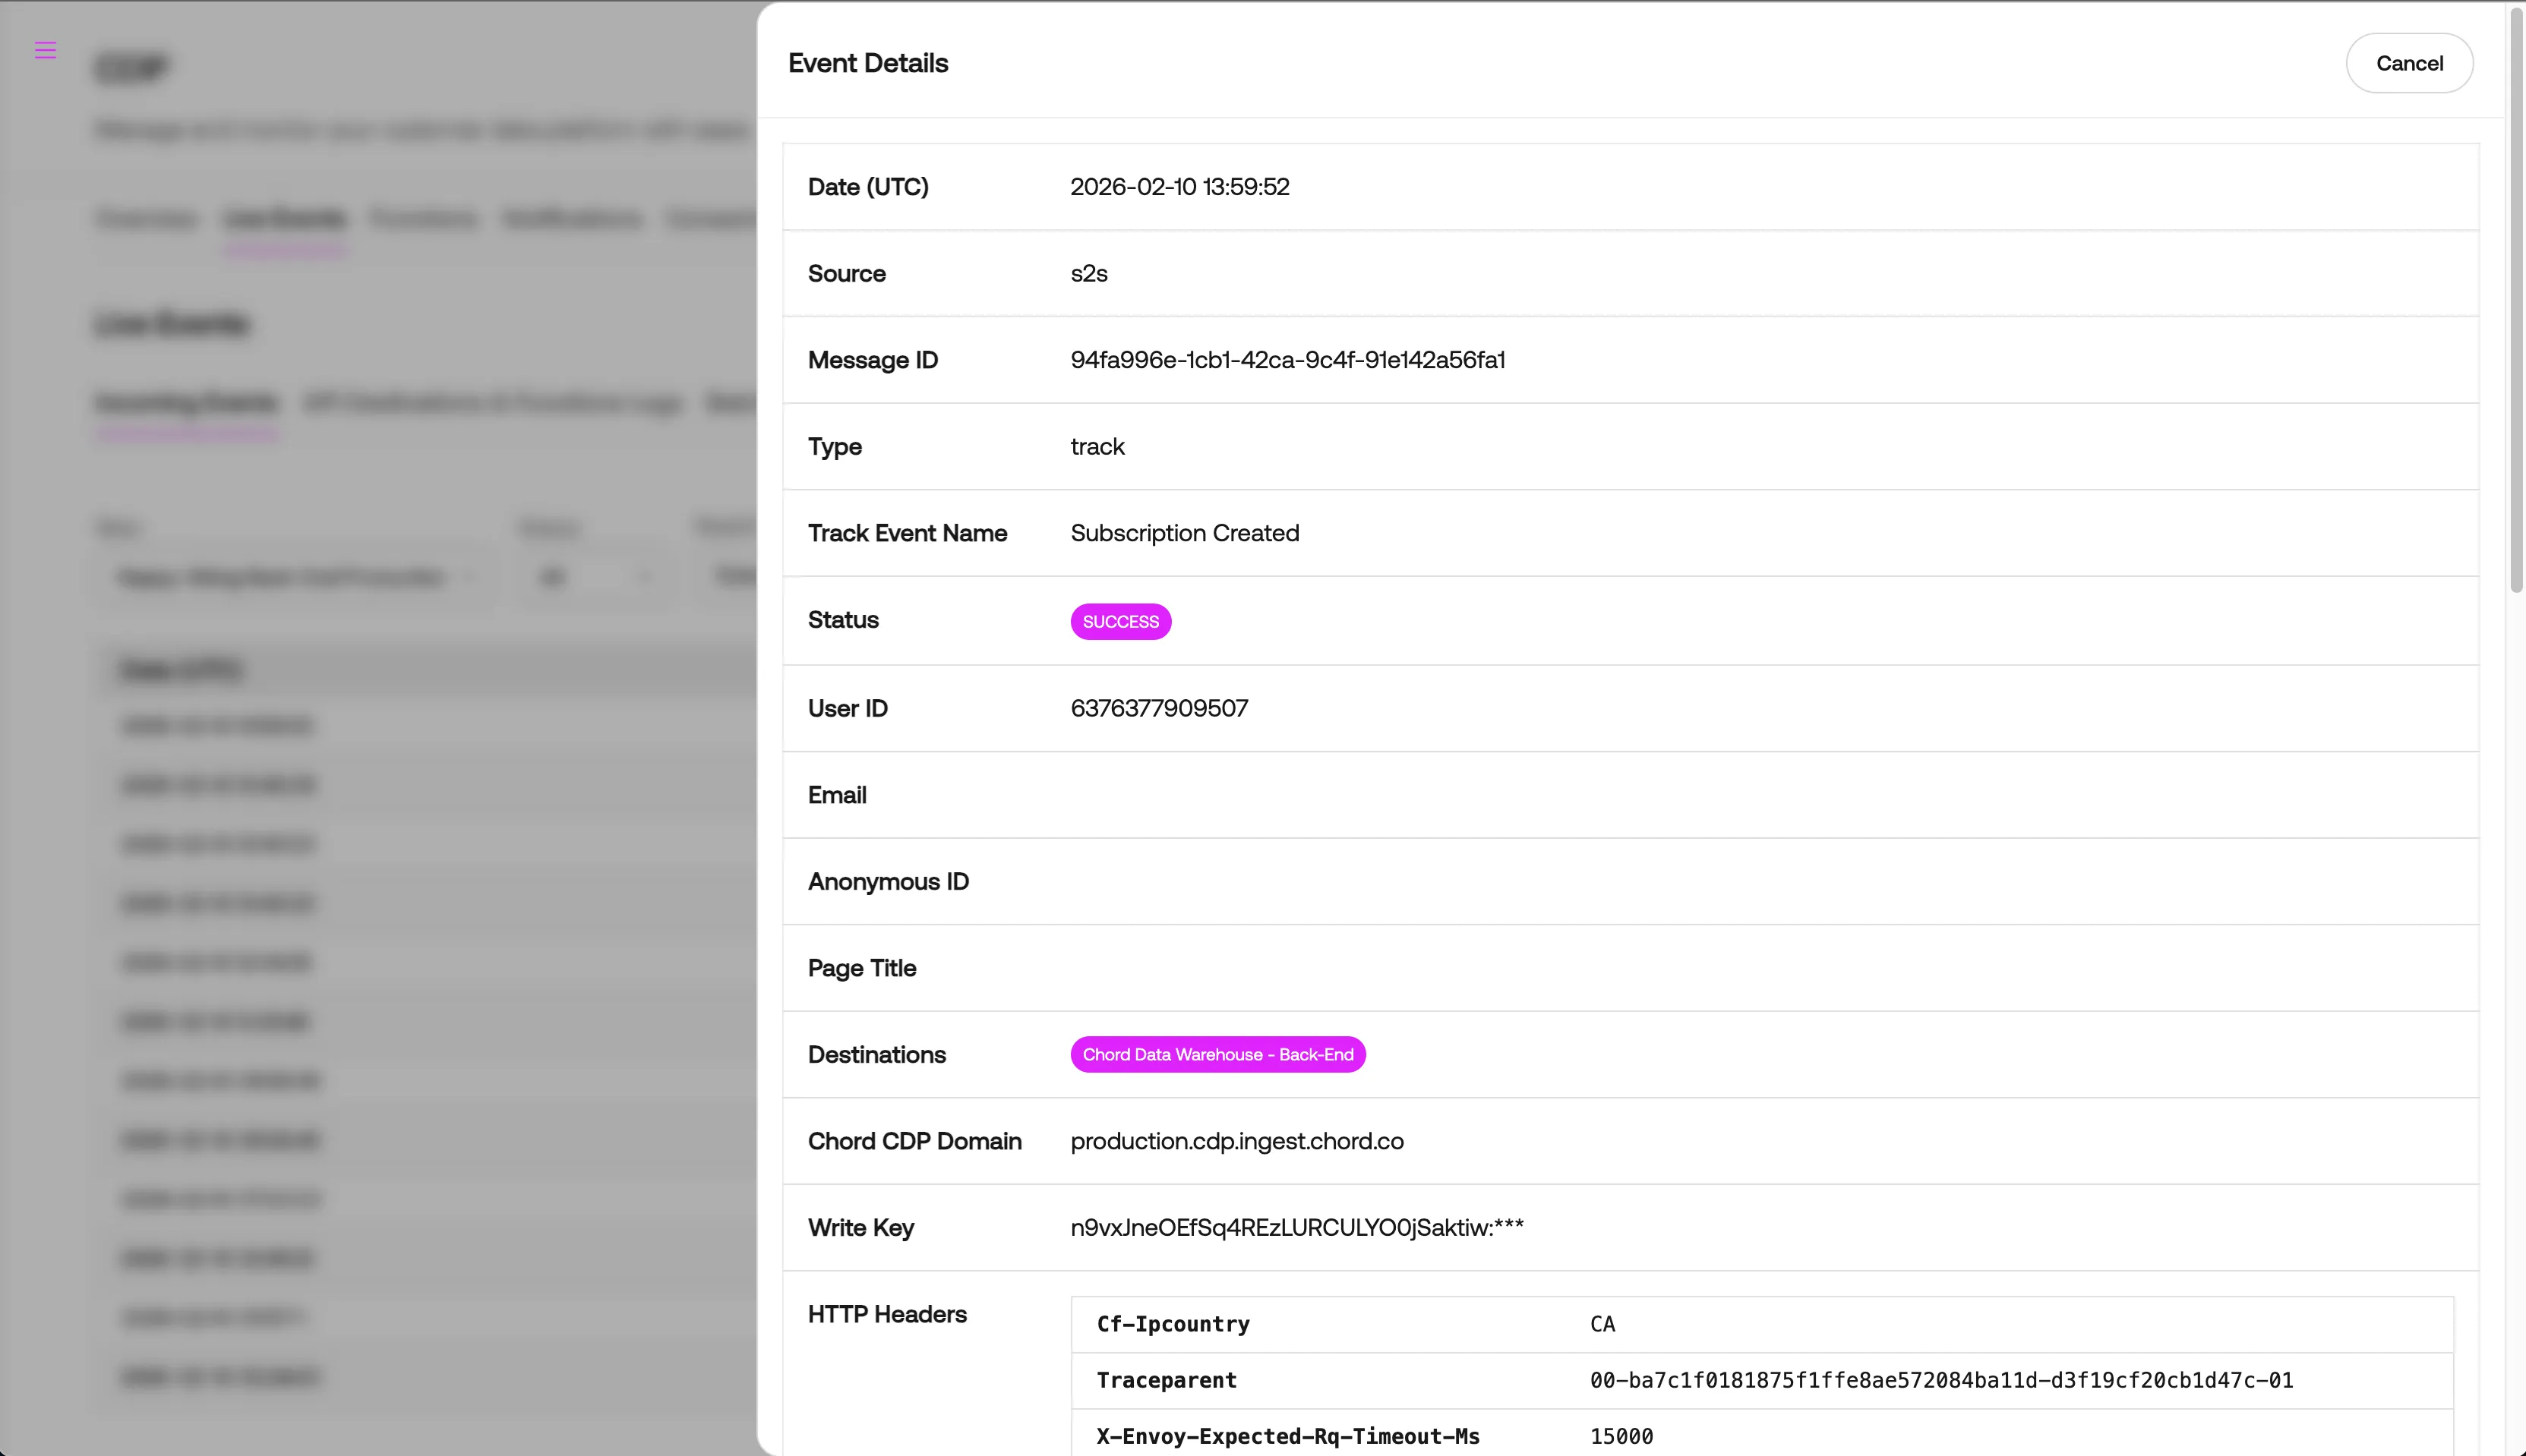Click the 15000 timeout value
Image resolution: width=2526 pixels, height=1456 pixels.
click(x=1621, y=1436)
